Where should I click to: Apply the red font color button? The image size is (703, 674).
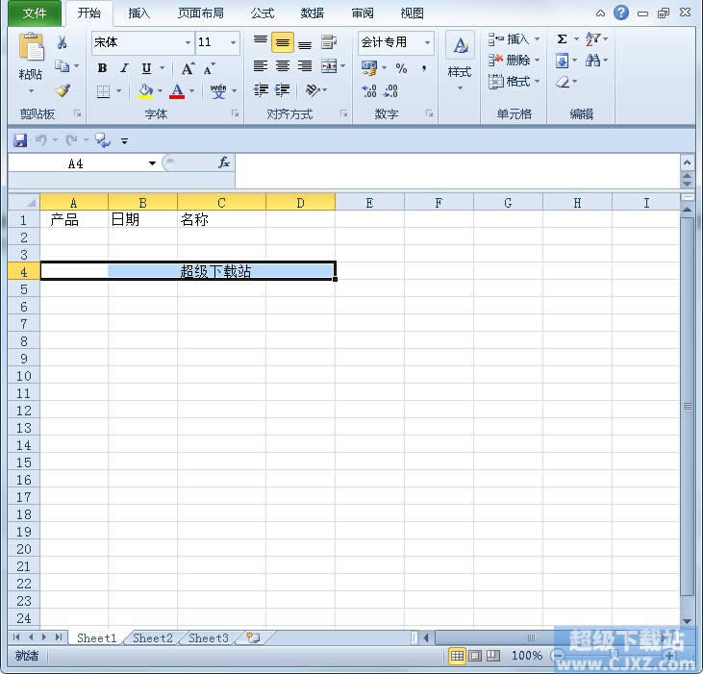(177, 91)
